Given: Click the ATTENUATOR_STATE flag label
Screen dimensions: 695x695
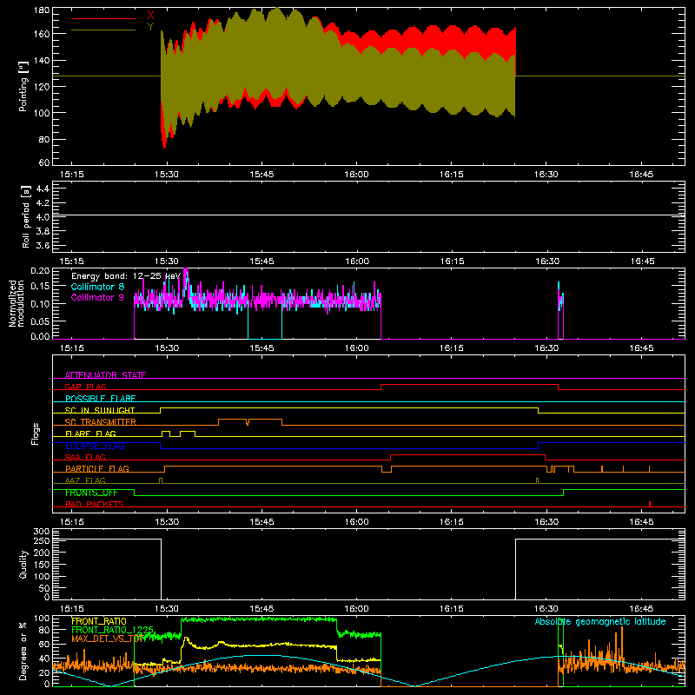Looking at the screenshot, I should [x=105, y=375].
